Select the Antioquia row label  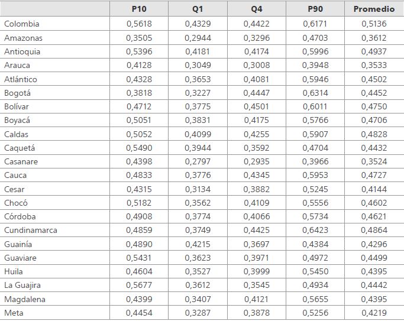point(22,52)
